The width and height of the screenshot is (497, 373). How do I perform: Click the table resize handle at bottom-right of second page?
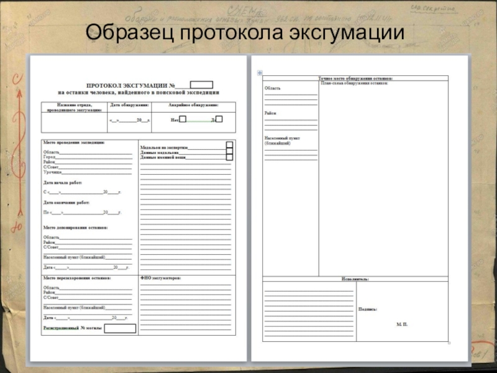449,343
